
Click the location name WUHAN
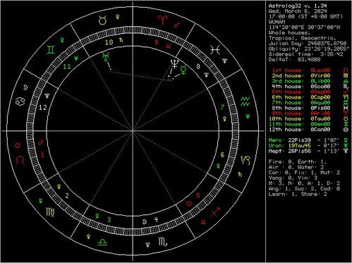tap(277, 22)
